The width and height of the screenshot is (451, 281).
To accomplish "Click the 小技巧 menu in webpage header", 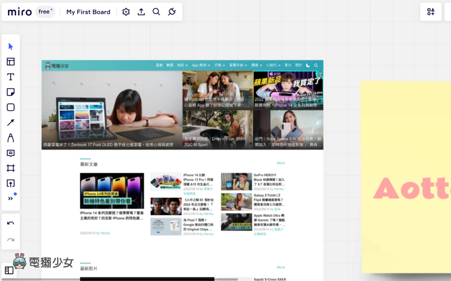I will 273,65.
